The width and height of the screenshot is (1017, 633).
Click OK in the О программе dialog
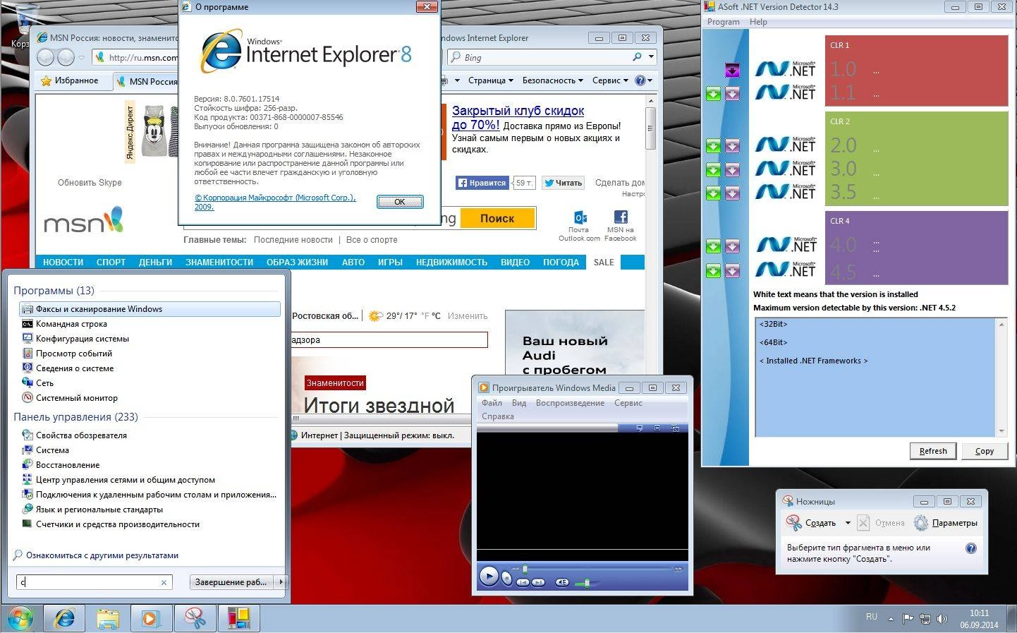pos(400,202)
